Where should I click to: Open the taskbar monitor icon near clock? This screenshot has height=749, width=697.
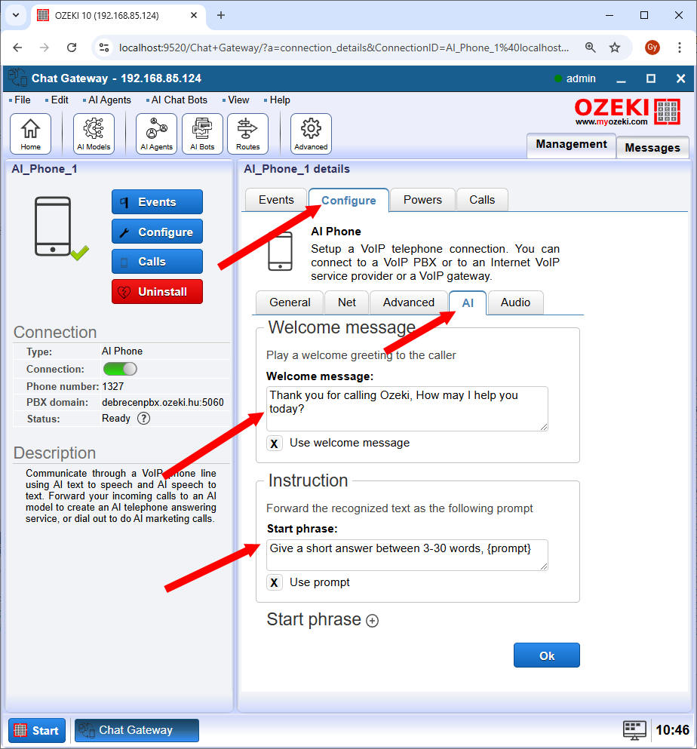[634, 730]
